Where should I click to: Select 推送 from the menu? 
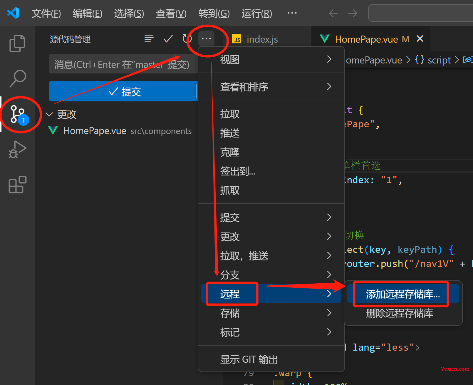click(271, 133)
